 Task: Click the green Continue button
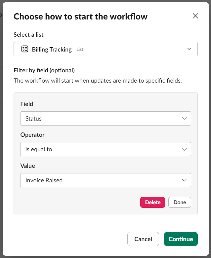point(181,239)
